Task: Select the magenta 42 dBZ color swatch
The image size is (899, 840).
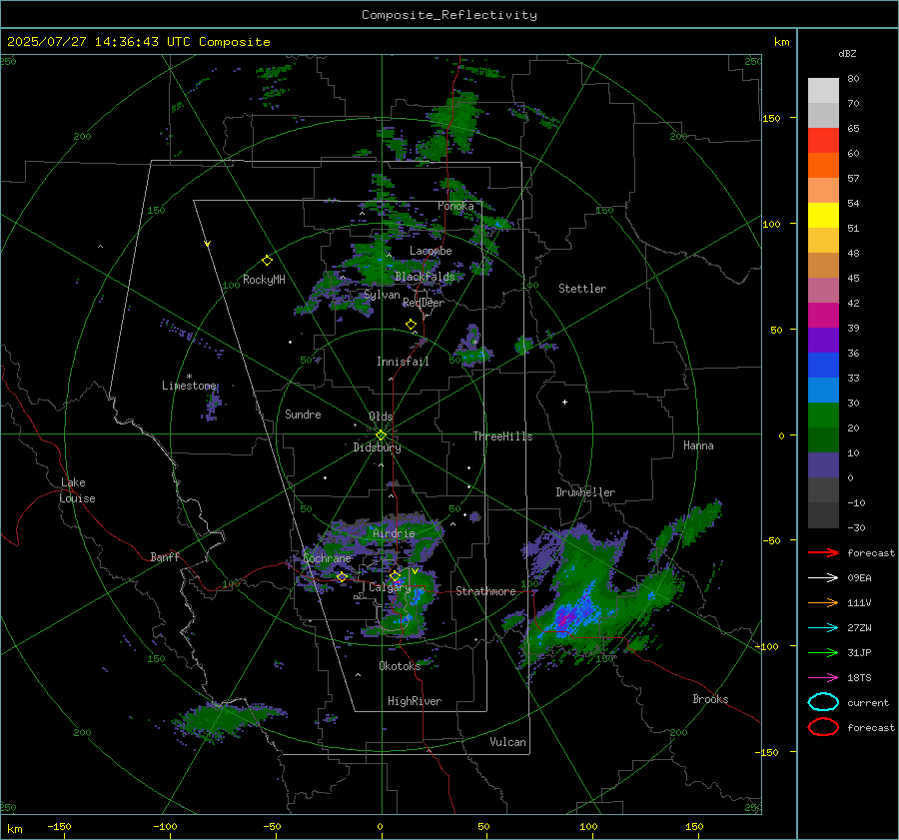Action: [823, 316]
